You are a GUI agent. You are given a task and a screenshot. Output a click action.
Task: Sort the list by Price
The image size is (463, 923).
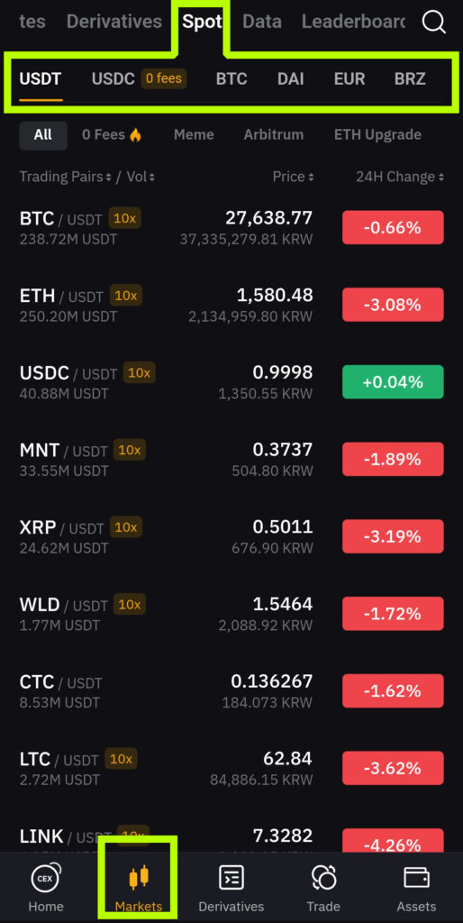click(293, 177)
